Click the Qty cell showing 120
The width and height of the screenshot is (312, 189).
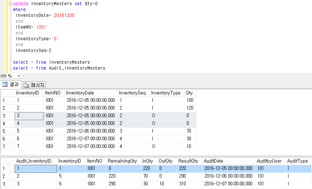[x=190, y=108]
